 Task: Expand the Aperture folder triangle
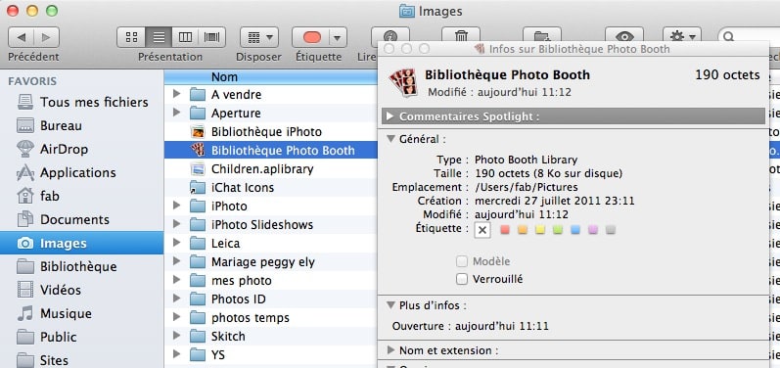point(176,113)
